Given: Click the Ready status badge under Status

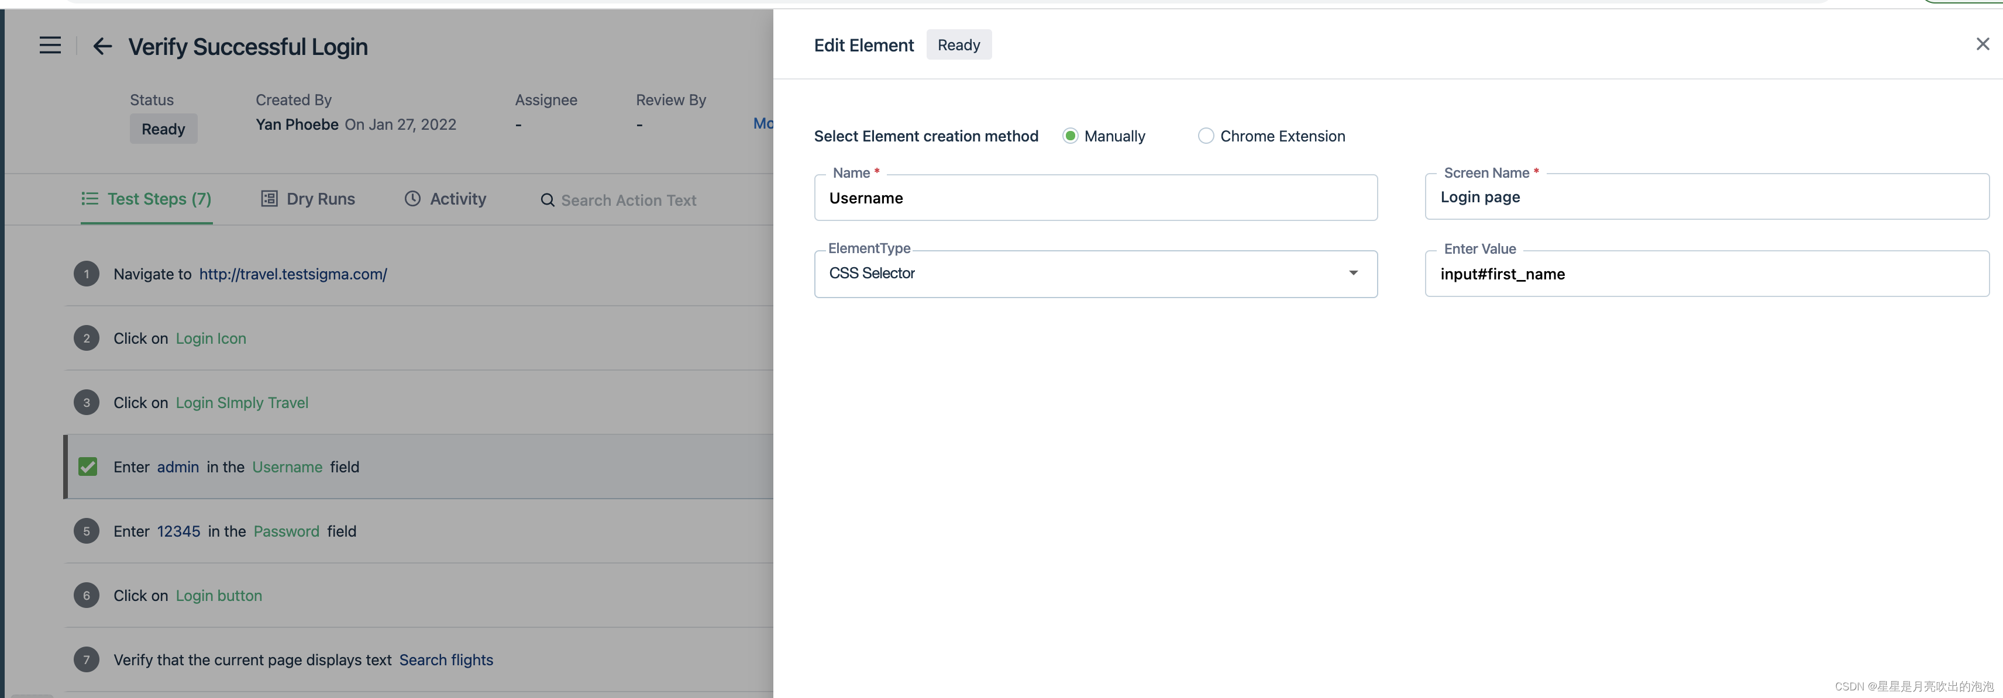Looking at the screenshot, I should (x=163, y=129).
